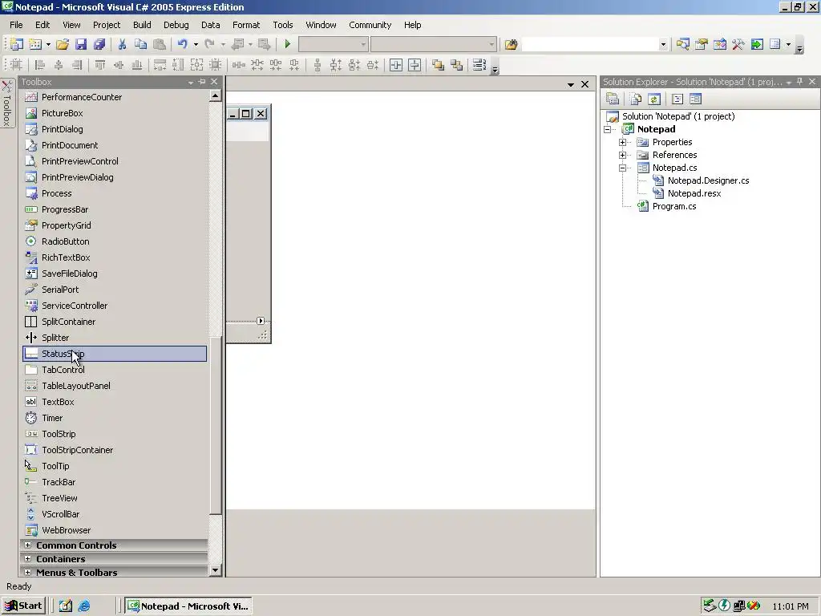The height and width of the screenshot is (616, 821).
Task: Expand Menus & Toolbars toolbox group
Action: pos(28,572)
